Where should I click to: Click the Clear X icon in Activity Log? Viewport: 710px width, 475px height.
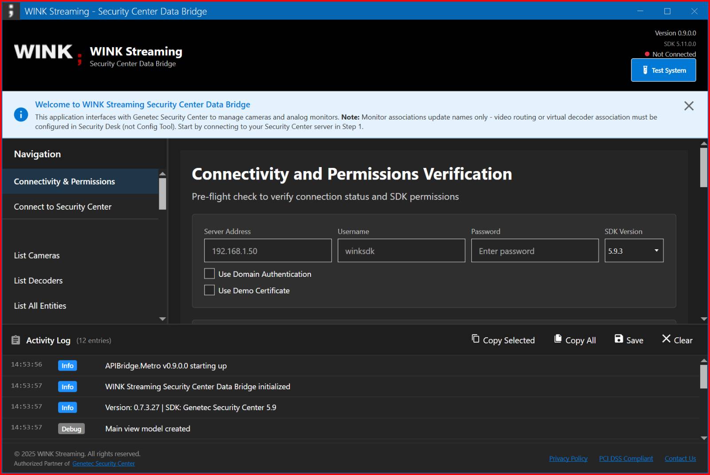666,339
